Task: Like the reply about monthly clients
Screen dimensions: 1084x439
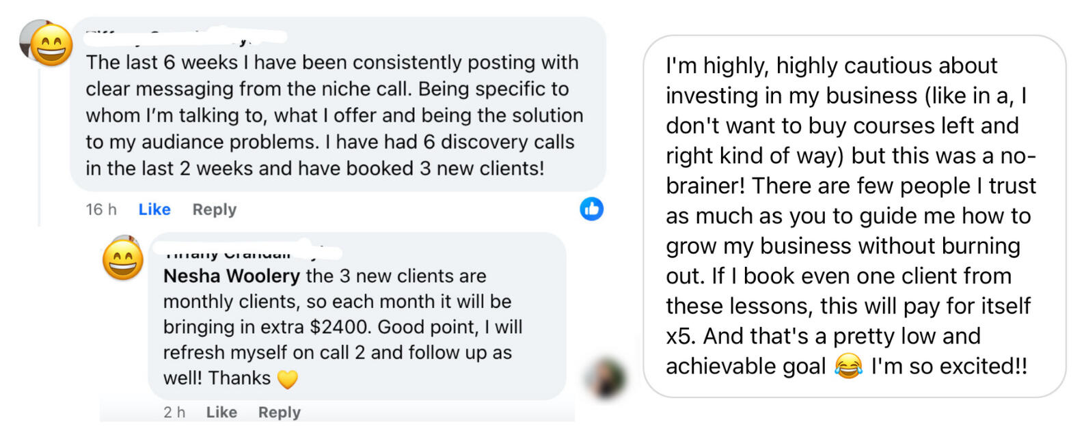Action: point(221,412)
